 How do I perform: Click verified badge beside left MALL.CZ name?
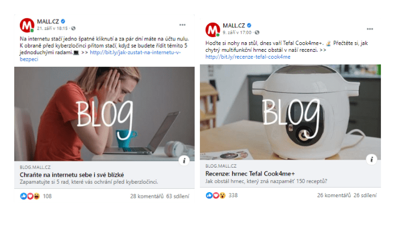(63, 21)
